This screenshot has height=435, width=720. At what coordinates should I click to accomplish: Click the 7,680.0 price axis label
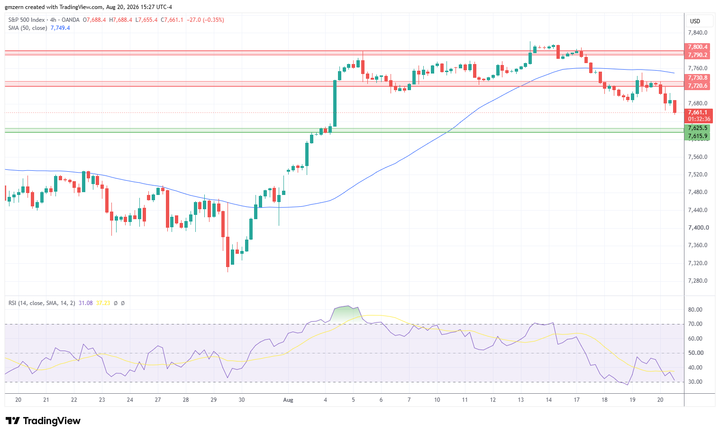click(698, 103)
